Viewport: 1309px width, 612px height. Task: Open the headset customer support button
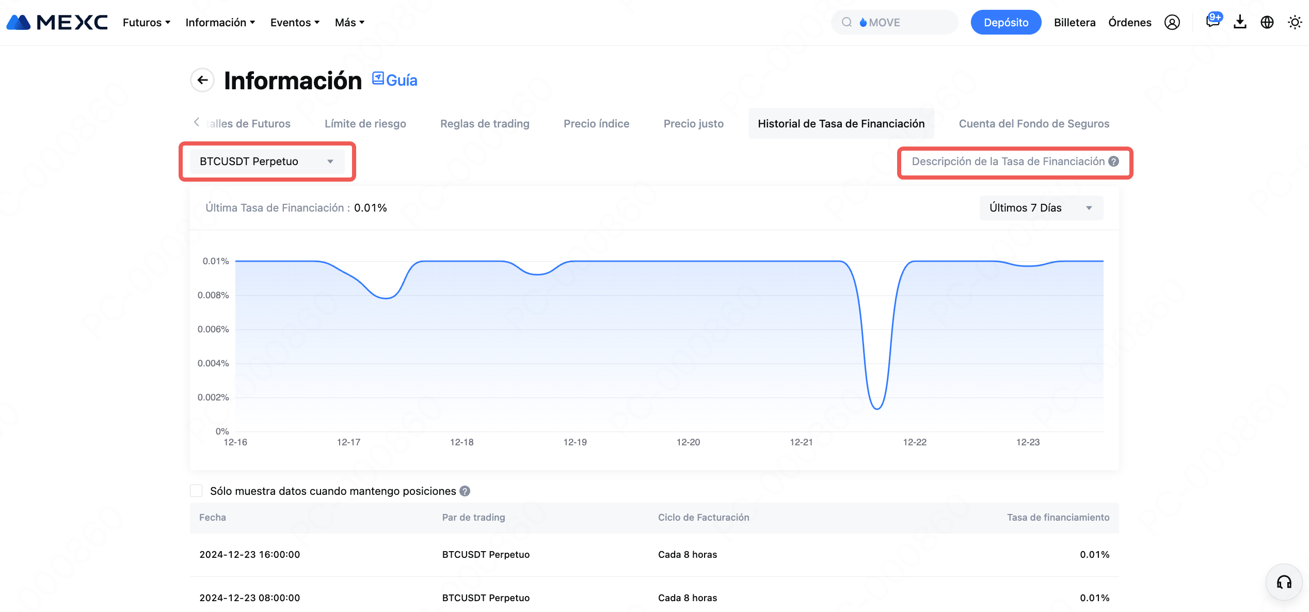click(x=1284, y=582)
